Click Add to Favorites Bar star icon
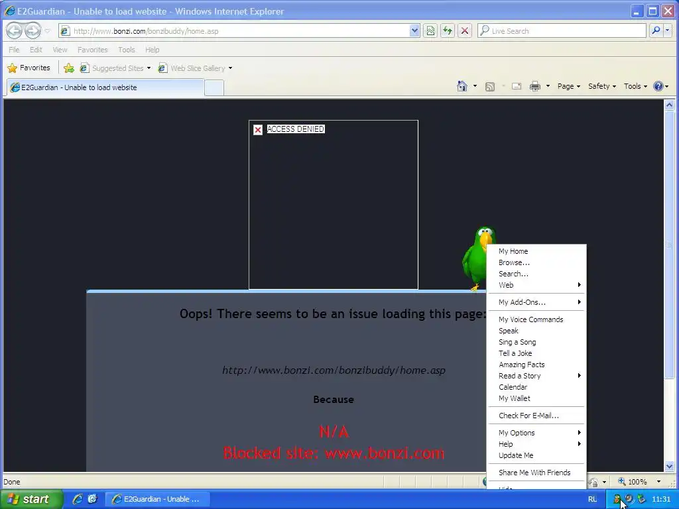Image resolution: width=679 pixels, height=509 pixels. pos(69,68)
